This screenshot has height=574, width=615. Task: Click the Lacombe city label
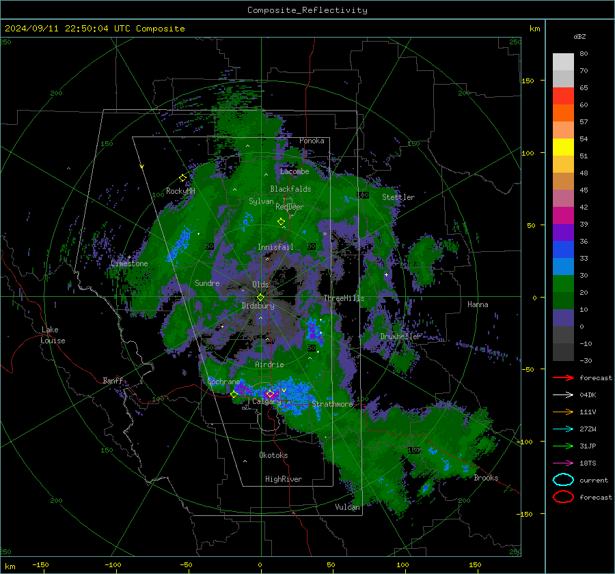[x=295, y=171]
